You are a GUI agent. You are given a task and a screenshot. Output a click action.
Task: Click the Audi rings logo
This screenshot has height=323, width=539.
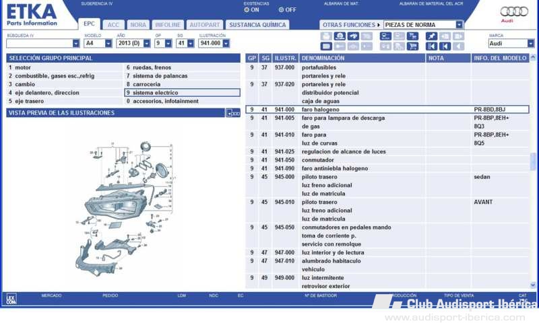(x=514, y=11)
